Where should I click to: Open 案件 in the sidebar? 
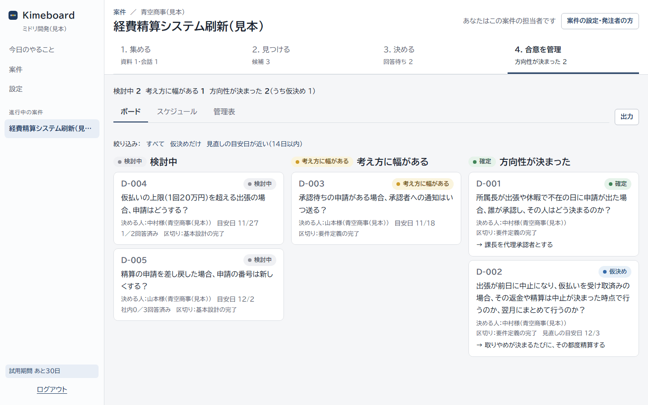pyautogui.click(x=16, y=69)
